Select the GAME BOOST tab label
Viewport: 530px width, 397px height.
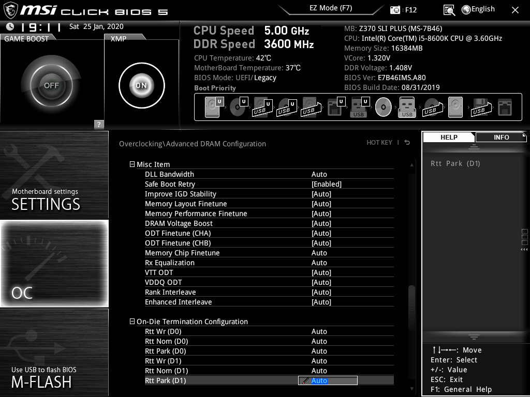pyautogui.click(x=27, y=38)
